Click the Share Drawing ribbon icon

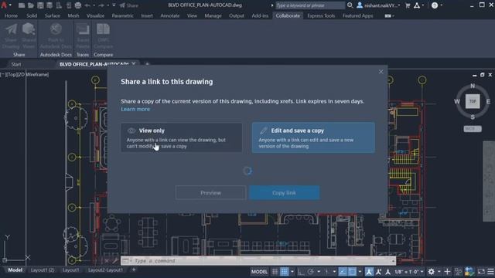(11, 36)
